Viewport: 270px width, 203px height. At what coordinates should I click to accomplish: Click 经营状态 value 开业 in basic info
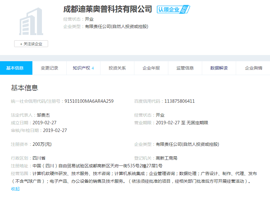pos(160,115)
